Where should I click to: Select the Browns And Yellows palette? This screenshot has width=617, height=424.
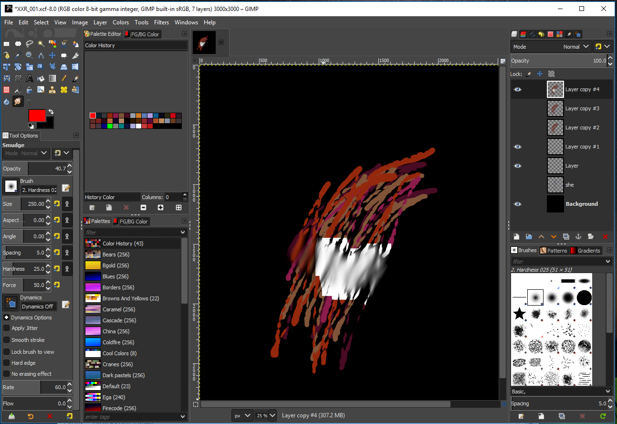tap(130, 298)
